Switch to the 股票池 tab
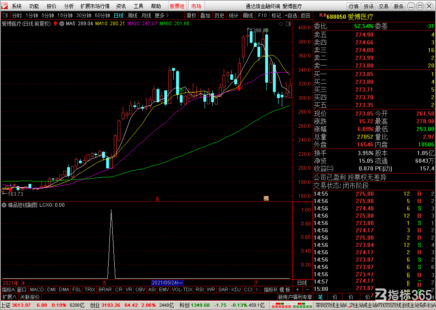Image resolution: width=436 pixels, height=310 pixels. click(x=177, y=6)
